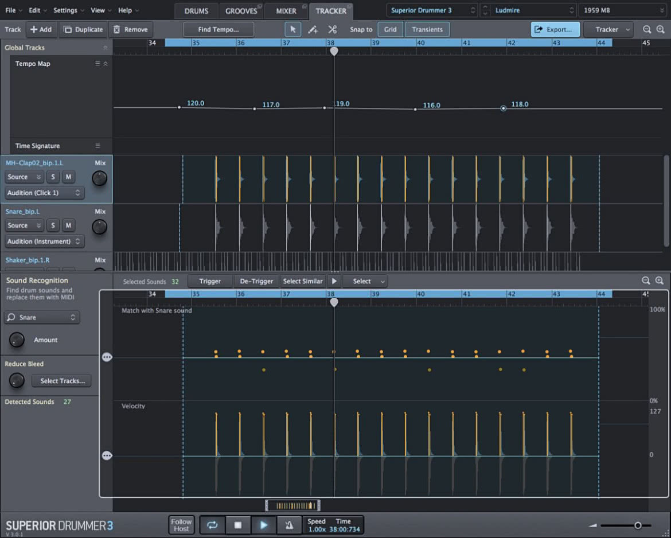Toggle Snap to Grid
Viewport: 671px width, 538px height.
coord(390,29)
